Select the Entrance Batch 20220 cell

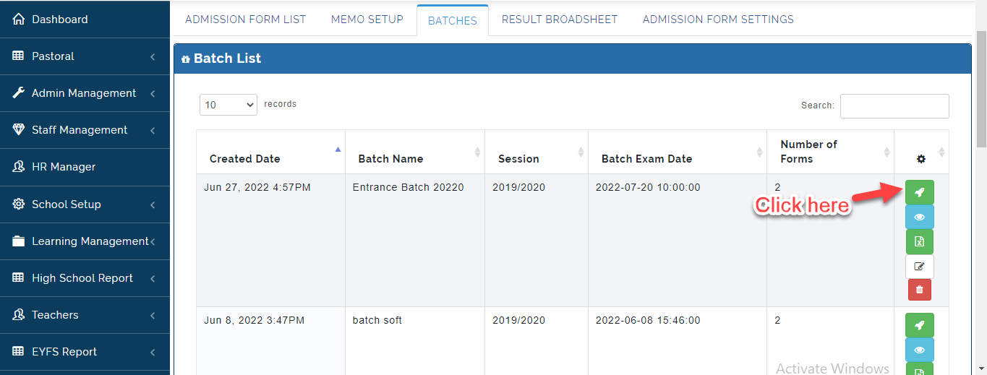tap(415, 240)
